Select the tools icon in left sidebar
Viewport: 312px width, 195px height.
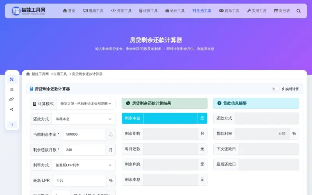(x=12, y=79)
